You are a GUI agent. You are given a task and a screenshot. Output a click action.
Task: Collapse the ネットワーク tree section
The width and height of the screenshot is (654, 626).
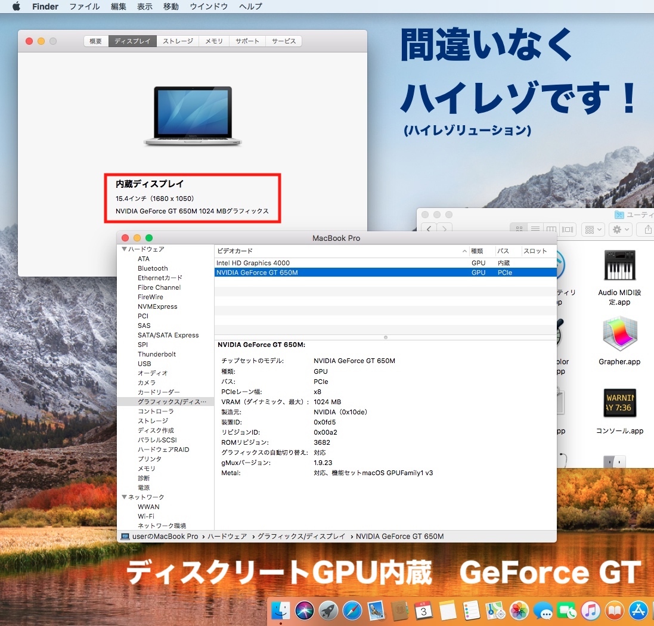pos(125,497)
